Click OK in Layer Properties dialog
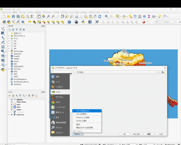The height and width of the screenshot is (145, 181). click(124, 134)
